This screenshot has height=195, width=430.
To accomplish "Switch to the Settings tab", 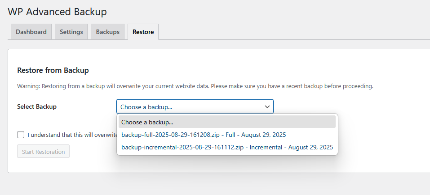I will pos(71,32).
